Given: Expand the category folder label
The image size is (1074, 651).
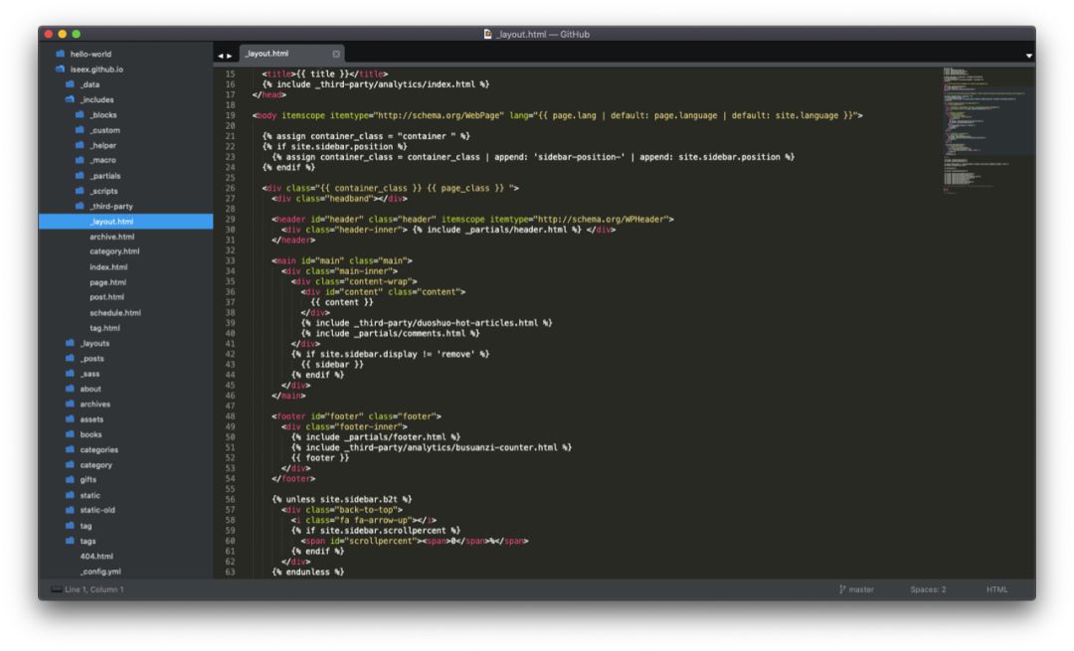Looking at the screenshot, I should [x=95, y=465].
